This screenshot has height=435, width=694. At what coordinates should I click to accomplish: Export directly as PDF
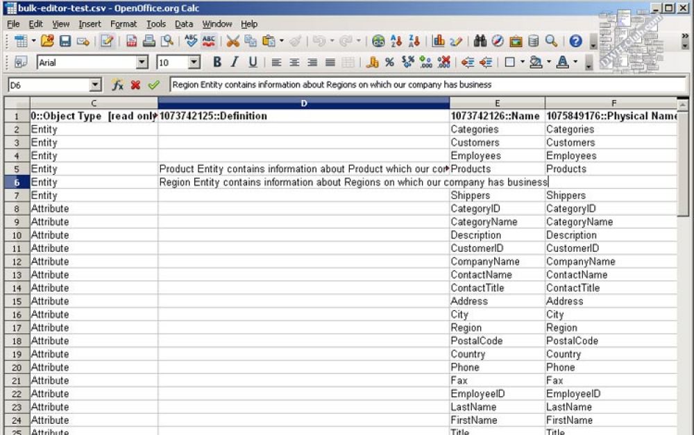tap(131, 42)
